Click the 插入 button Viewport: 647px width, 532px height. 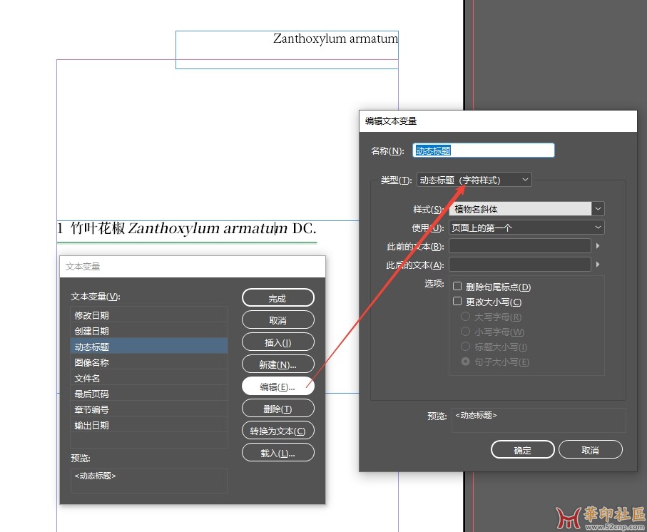277,342
